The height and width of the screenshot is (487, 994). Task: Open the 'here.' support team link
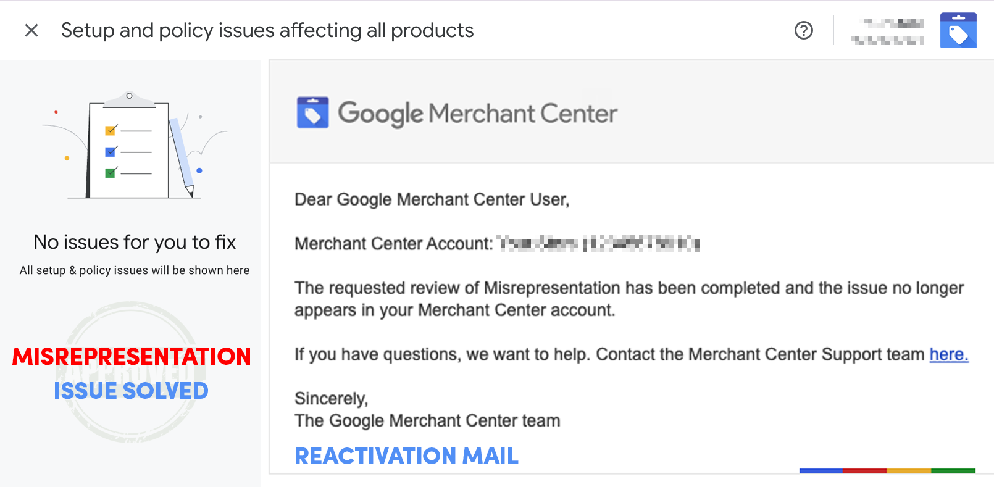[949, 354]
